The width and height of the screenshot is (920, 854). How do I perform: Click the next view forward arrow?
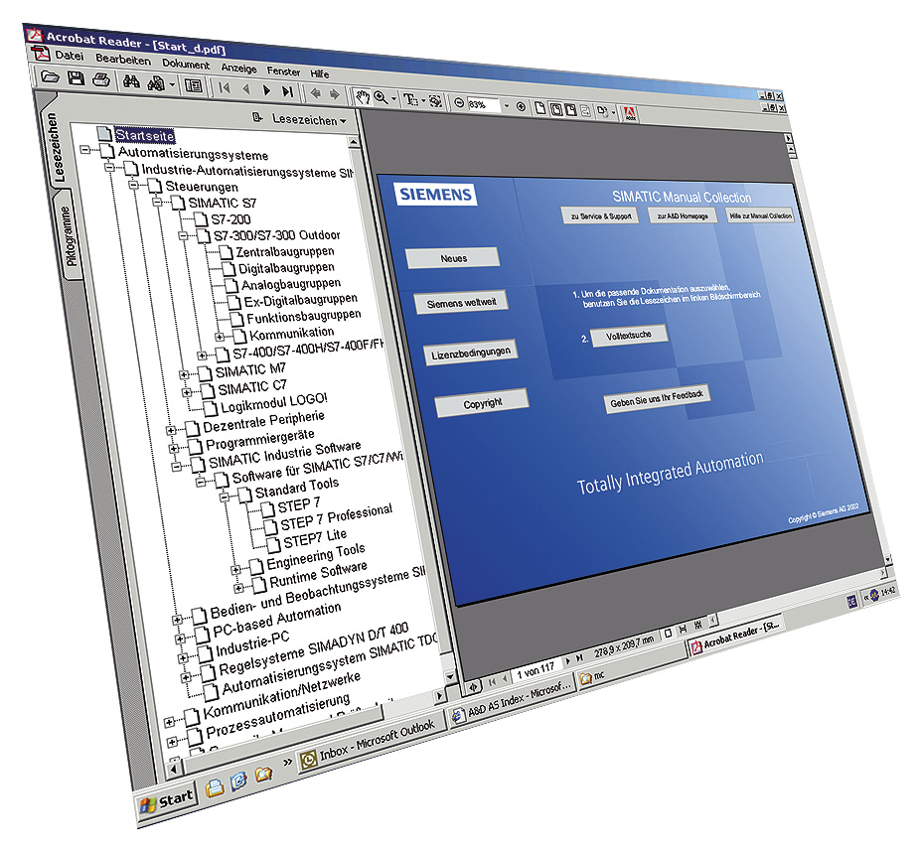click(335, 94)
